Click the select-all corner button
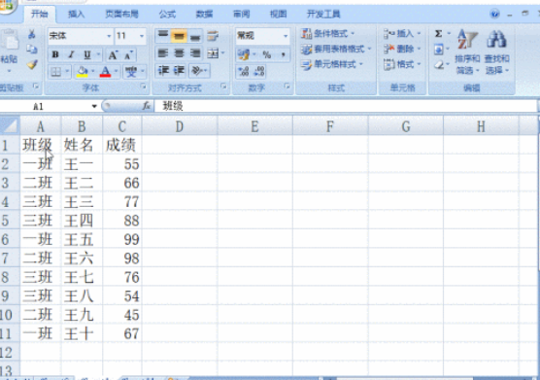The image size is (540, 380). click(10, 125)
